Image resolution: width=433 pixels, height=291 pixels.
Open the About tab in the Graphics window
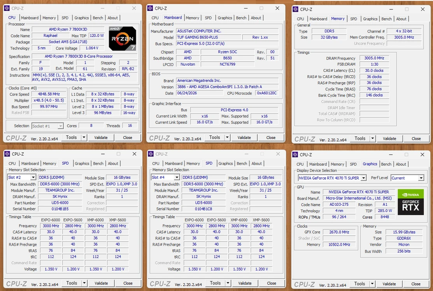401,165
